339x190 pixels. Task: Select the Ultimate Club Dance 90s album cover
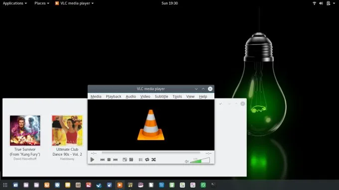[67, 130]
